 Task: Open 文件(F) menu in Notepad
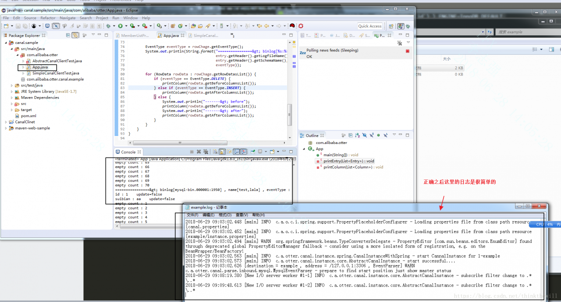click(x=193, y=215)
